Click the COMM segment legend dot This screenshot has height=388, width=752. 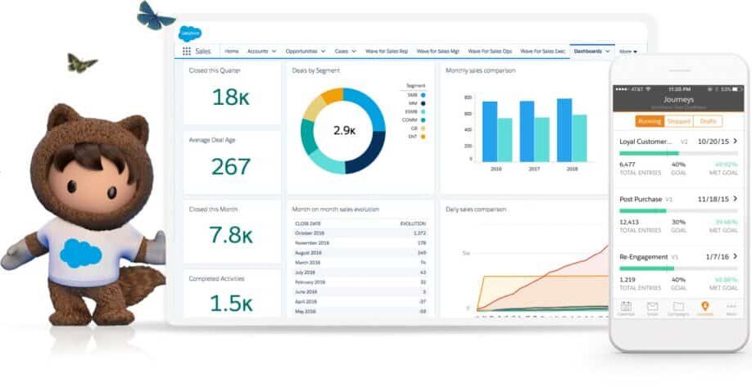click(423, 120)
